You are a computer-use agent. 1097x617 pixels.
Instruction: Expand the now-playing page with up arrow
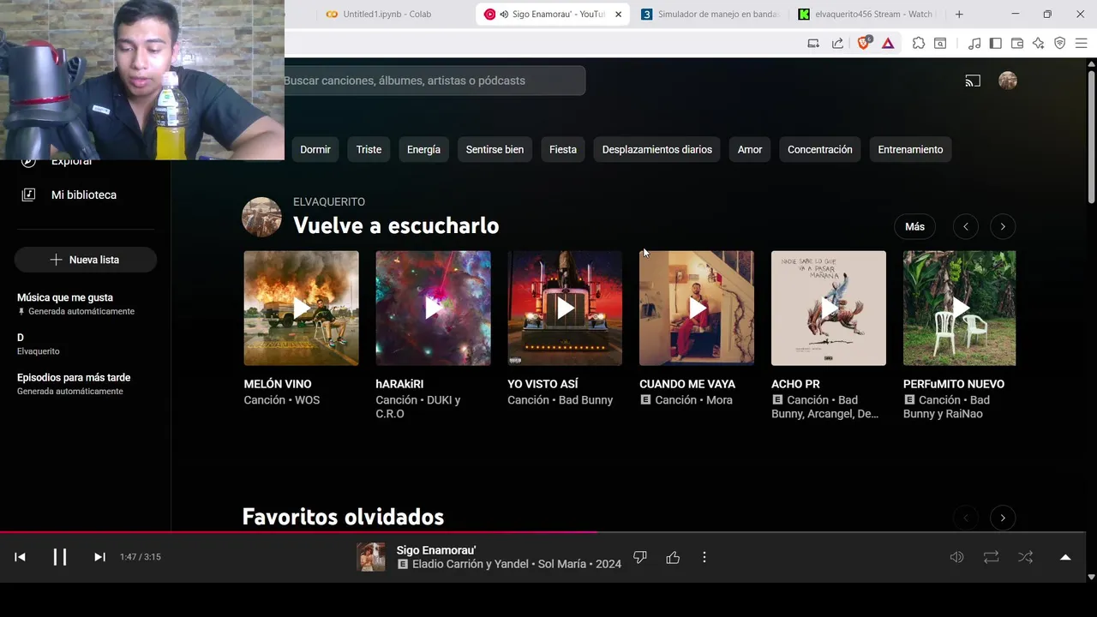pos(1065,557)
